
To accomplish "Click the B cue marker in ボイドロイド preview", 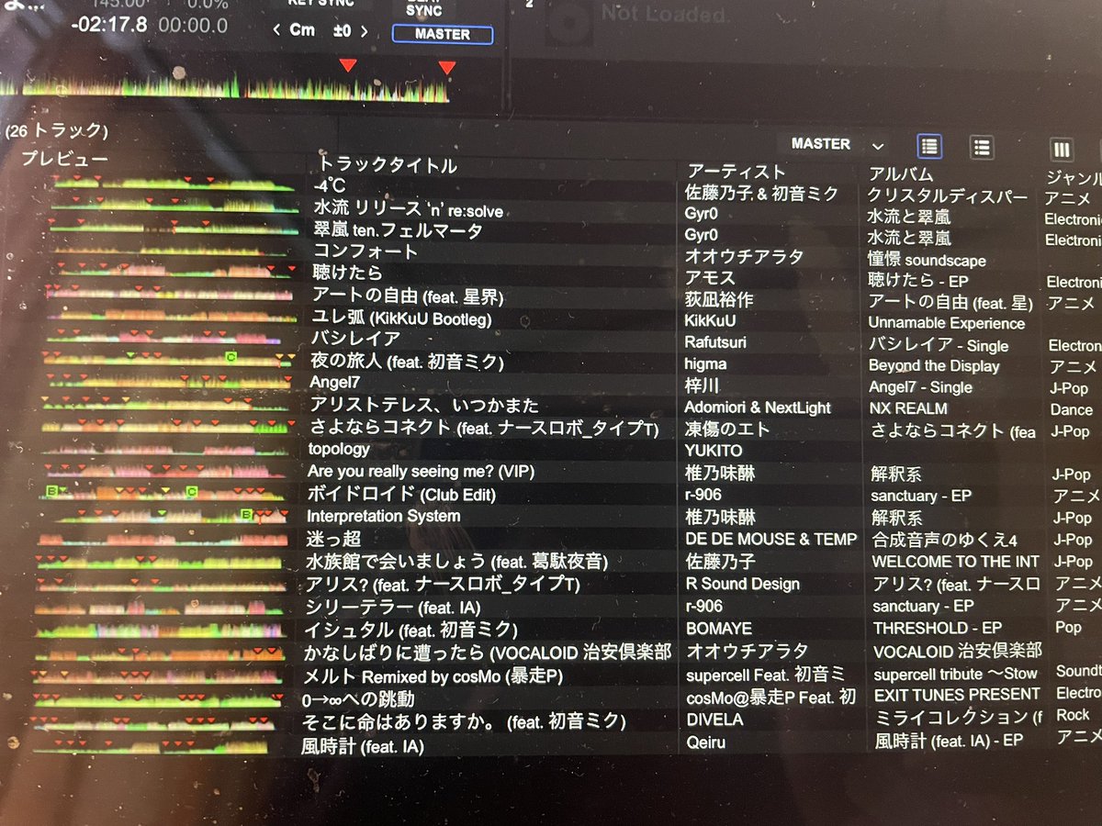I will [51, 492].
